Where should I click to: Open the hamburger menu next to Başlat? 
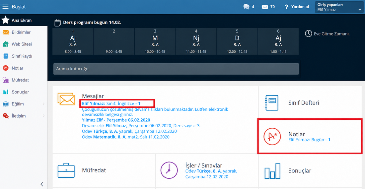[5, 7]
